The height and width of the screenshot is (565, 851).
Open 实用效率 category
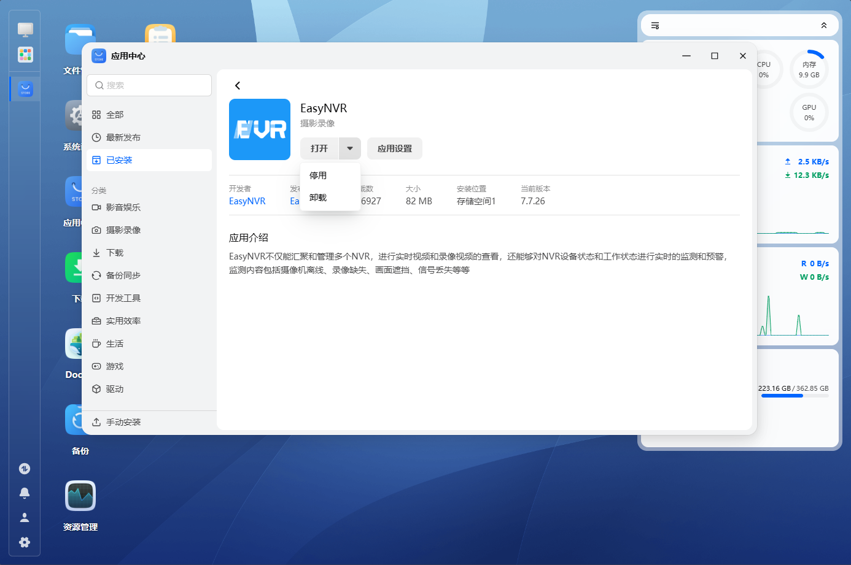149,321
